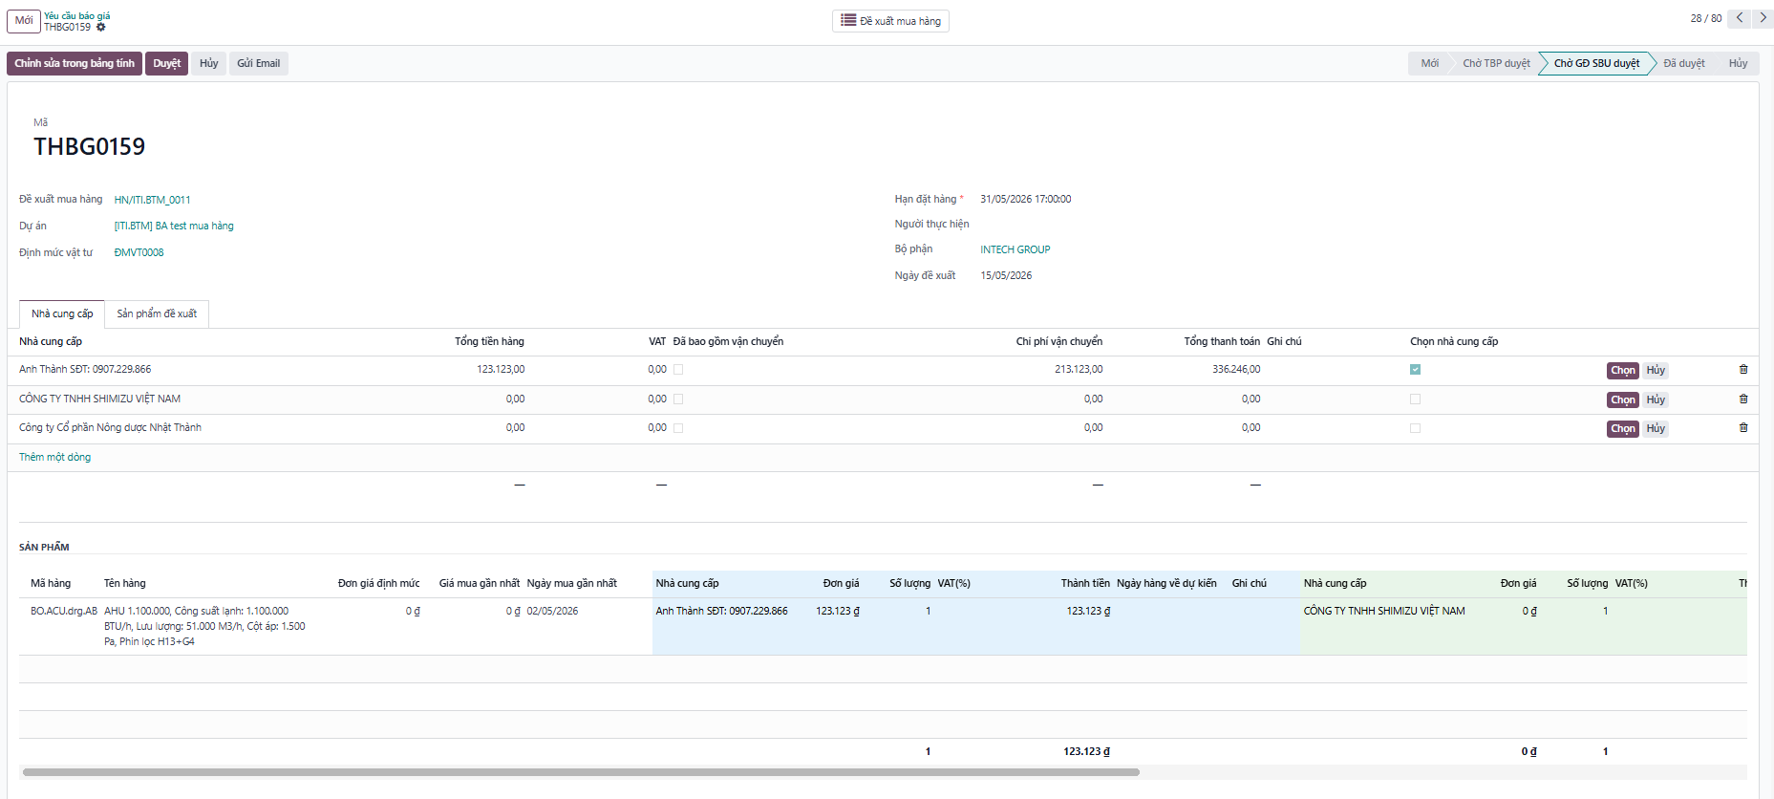The width and height of the screenshot is (1774, 799).
Task: Open purchase proposal HN/ITI.BTM_0011 link
Action: click(152, 201)
